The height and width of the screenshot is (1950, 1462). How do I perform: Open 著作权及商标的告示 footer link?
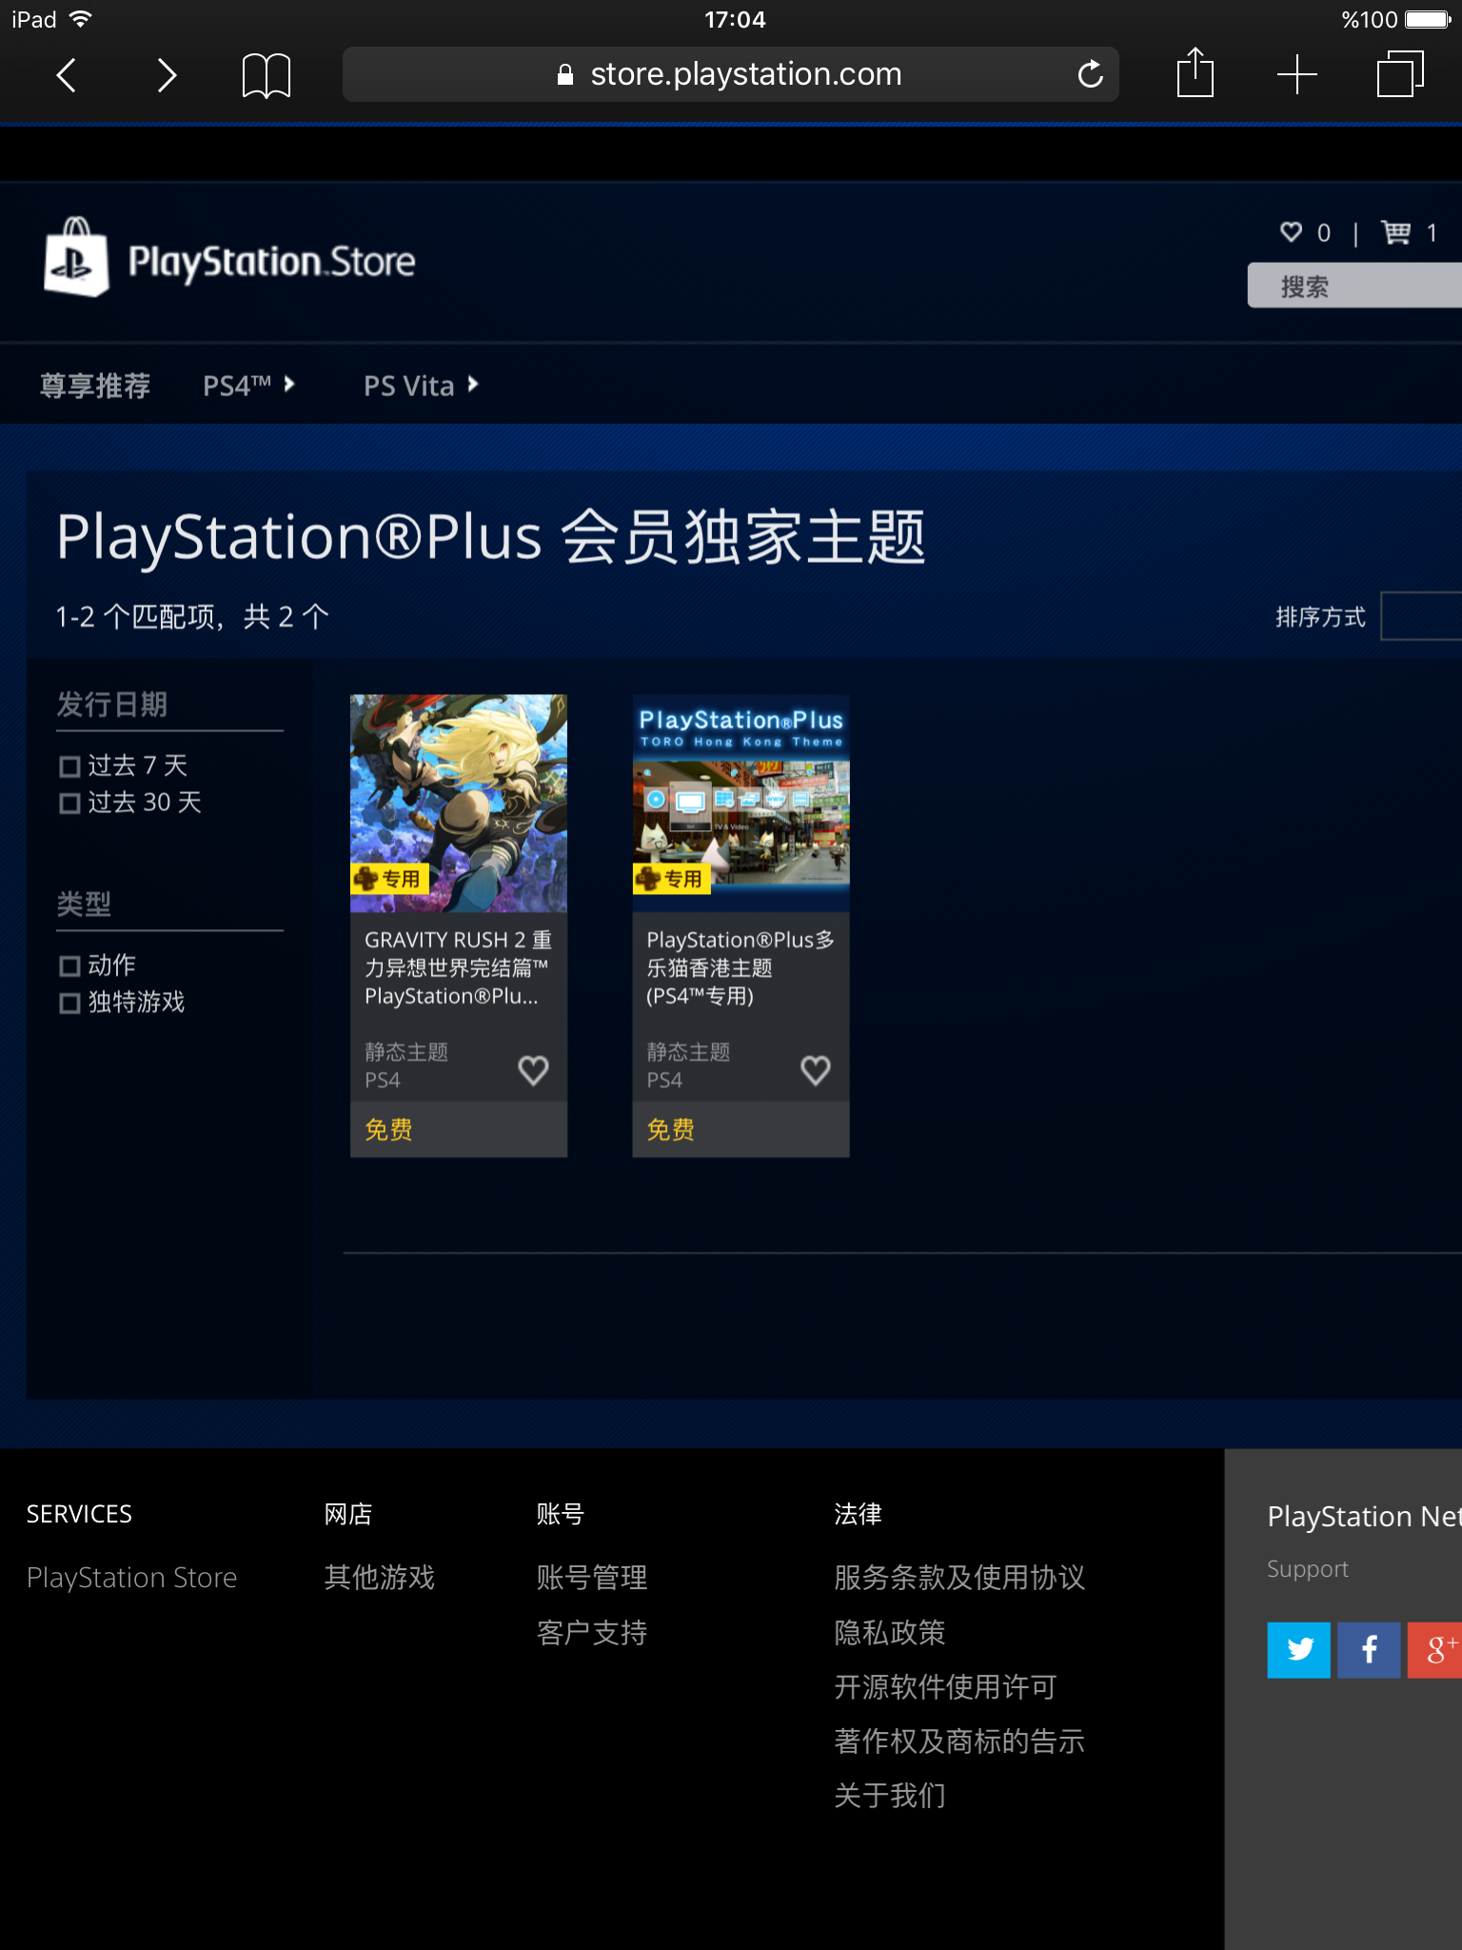click(959, 1741)
